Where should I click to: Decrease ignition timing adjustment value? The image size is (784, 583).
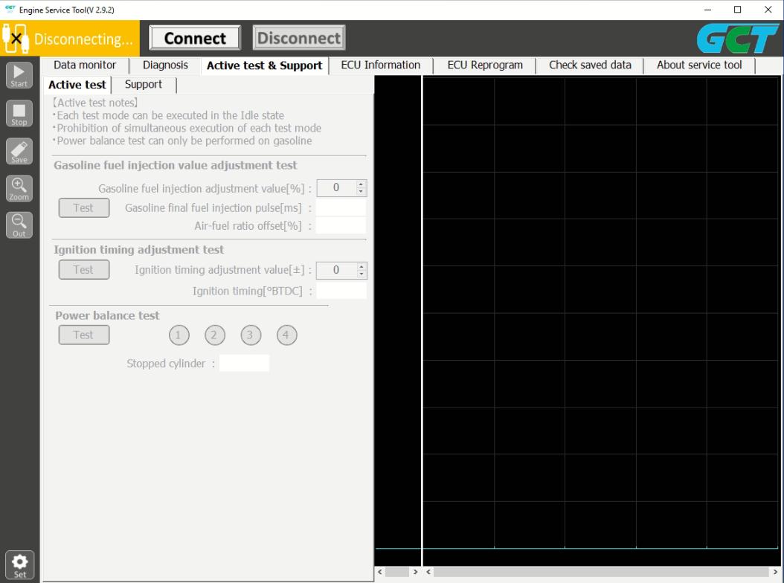(x=362, y=274)
